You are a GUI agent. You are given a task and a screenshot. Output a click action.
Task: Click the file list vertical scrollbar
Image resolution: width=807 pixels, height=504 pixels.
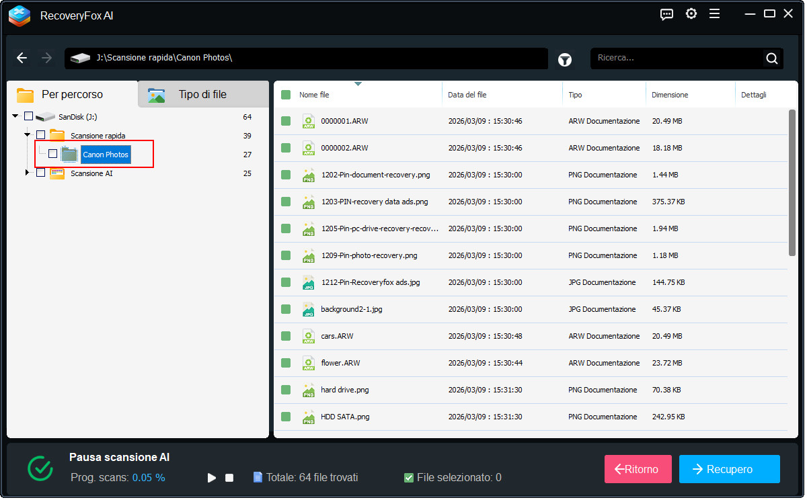(792, 181)
